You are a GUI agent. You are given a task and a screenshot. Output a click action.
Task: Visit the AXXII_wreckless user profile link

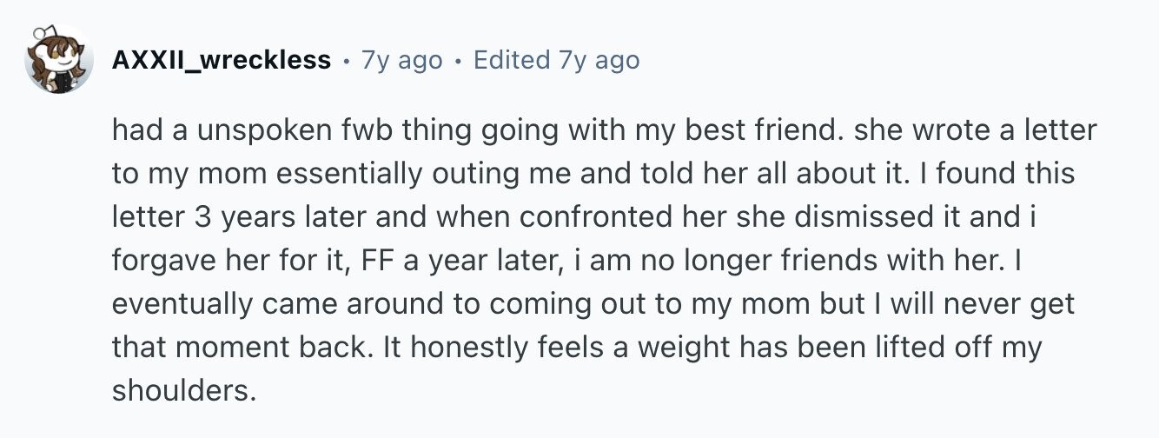(x=222, y=60)
